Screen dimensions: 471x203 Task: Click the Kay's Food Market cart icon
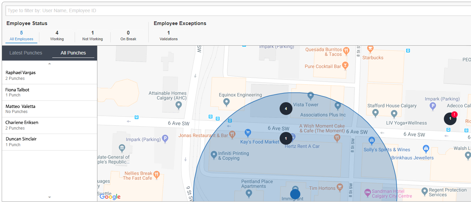pos(248,133)
